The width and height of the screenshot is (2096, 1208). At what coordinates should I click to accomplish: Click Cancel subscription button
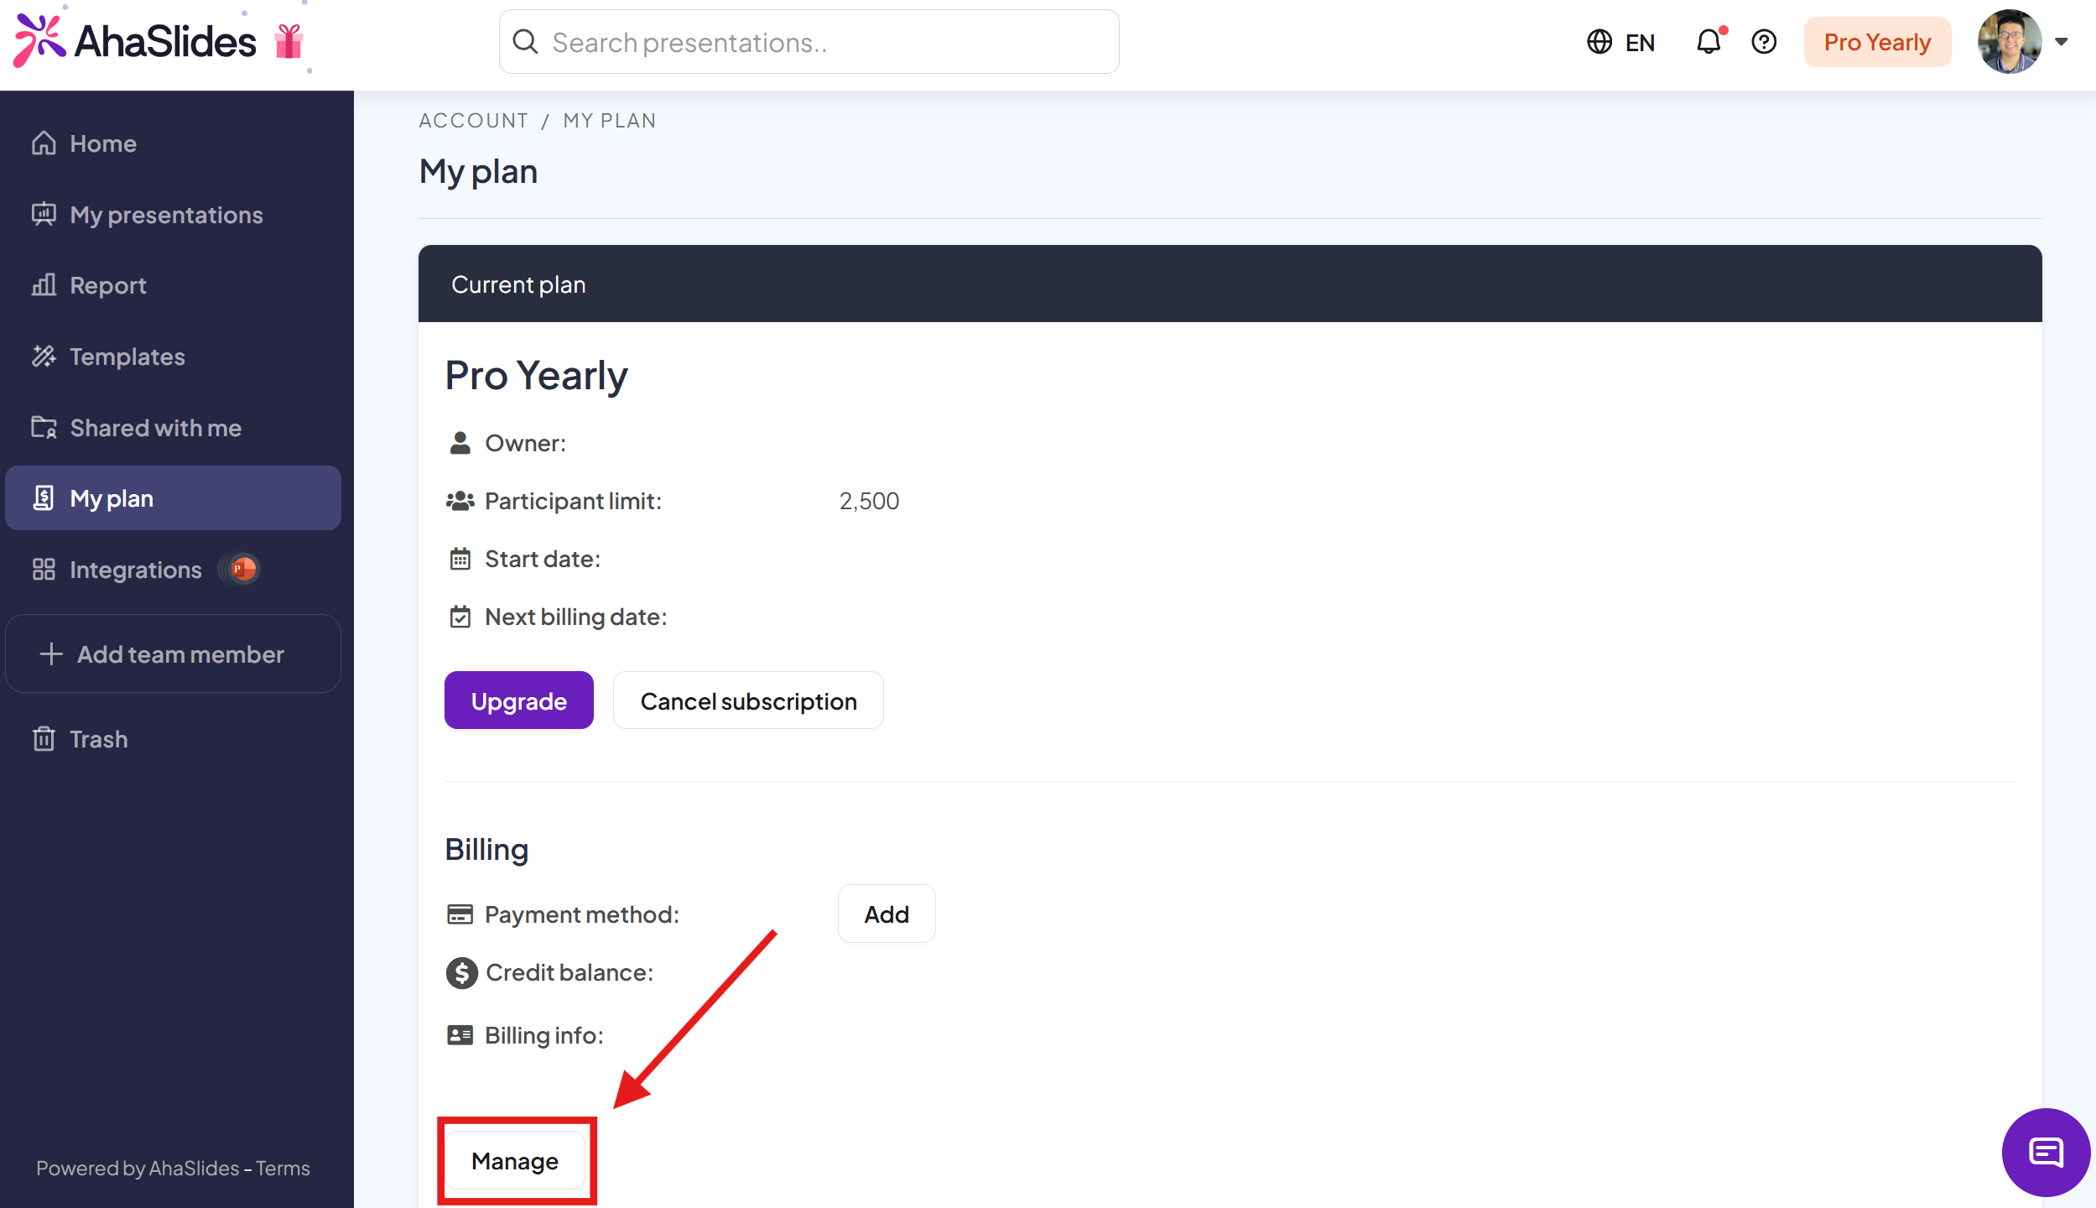(748, 700)
